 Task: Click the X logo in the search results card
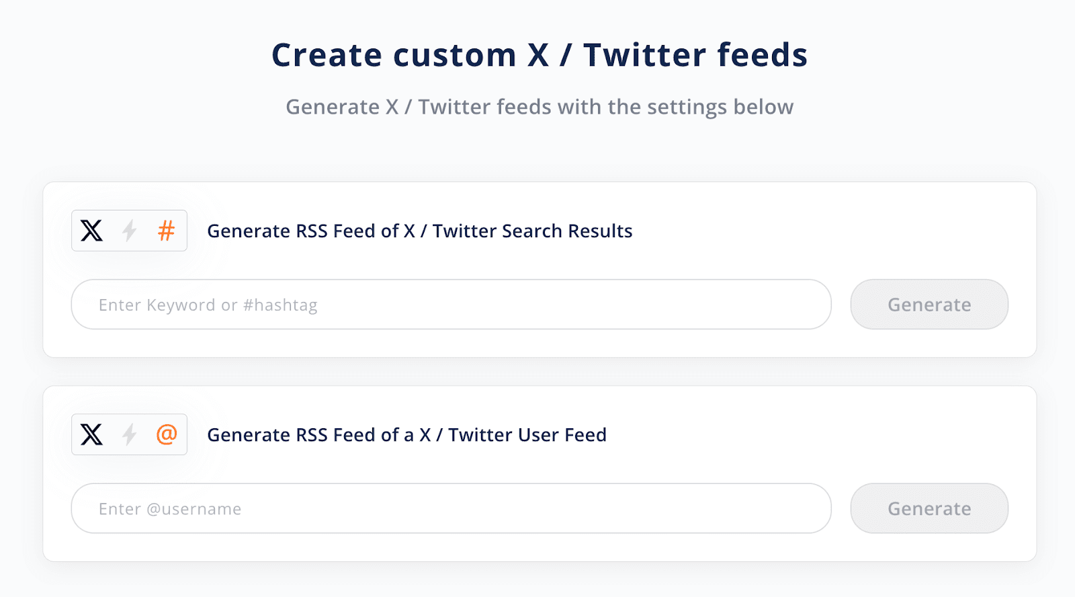93,231
